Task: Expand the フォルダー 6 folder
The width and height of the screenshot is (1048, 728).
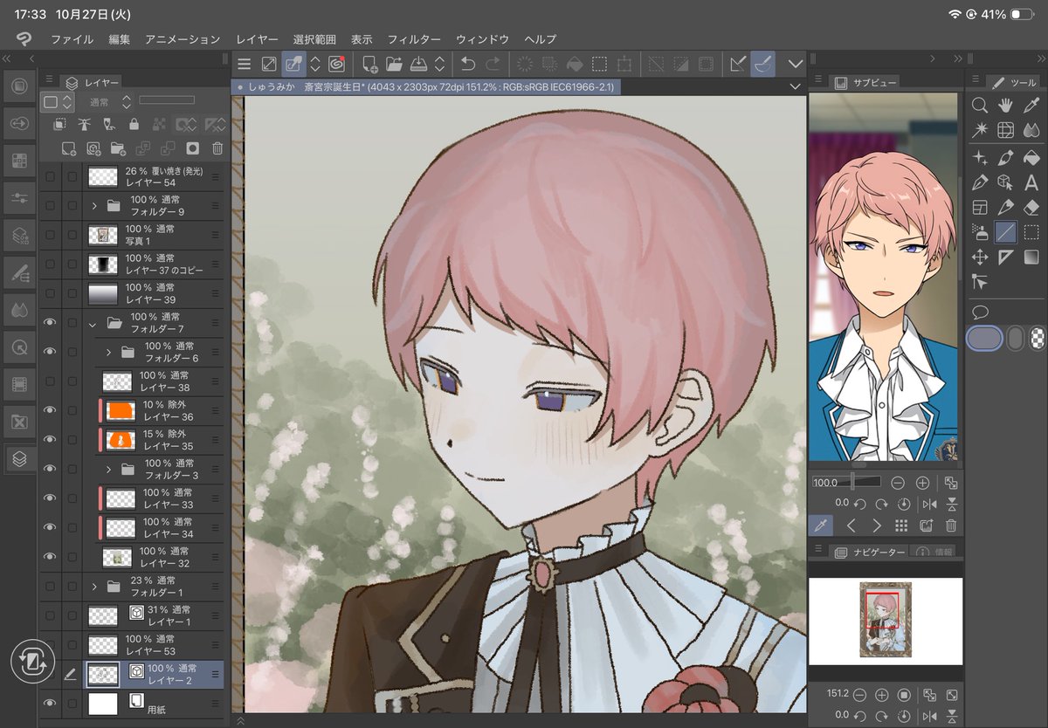Action: (x=108, y=352)
